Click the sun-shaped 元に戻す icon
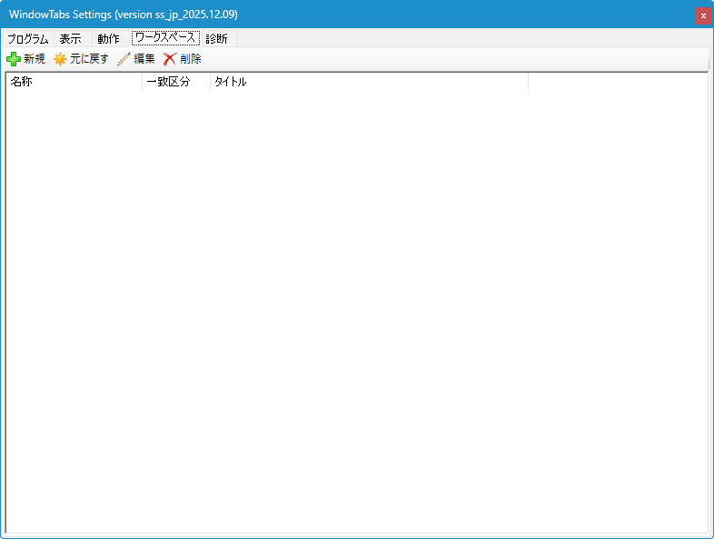This screenshot has width=714, height=539. tap(60, 59)
